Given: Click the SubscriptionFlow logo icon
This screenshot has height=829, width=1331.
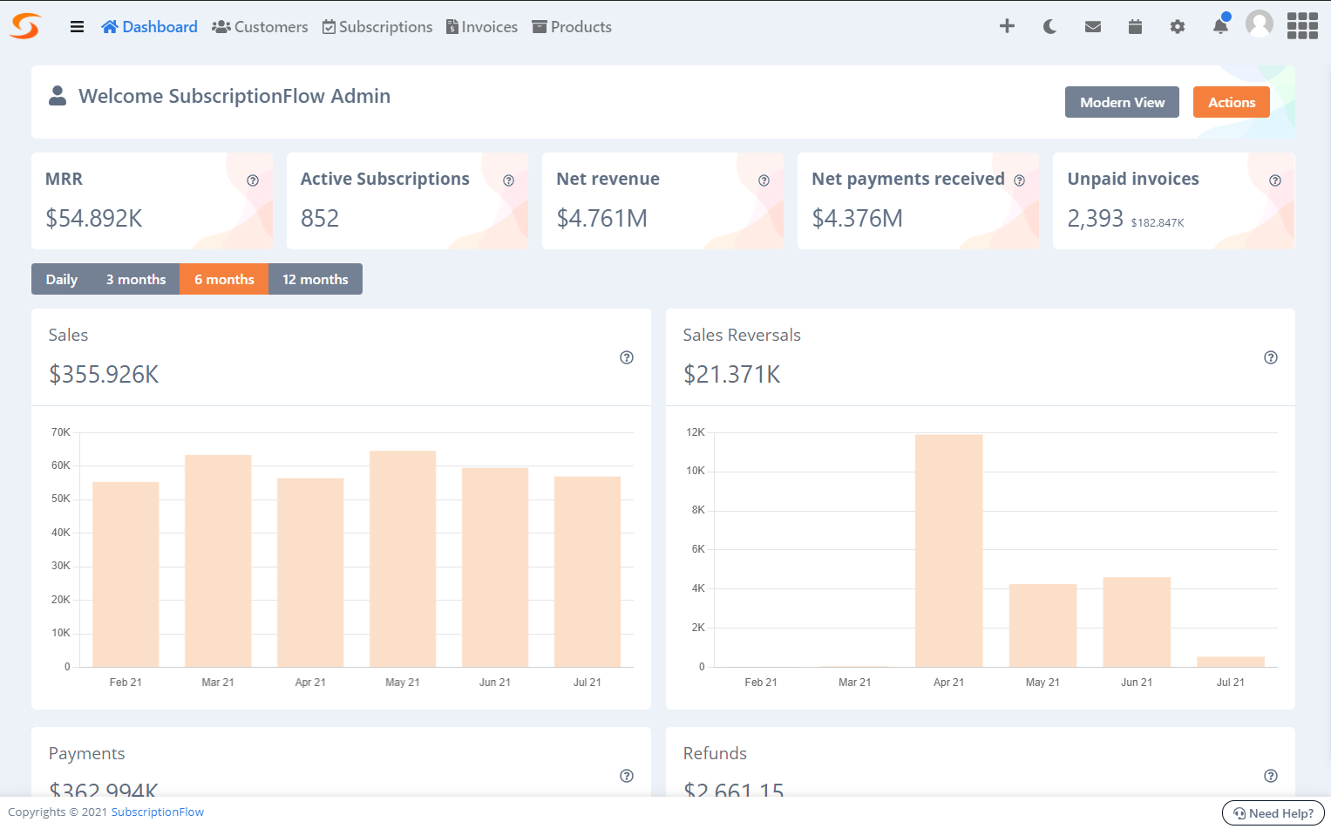Looking at the screenshot, I should [x=24, y=25].
